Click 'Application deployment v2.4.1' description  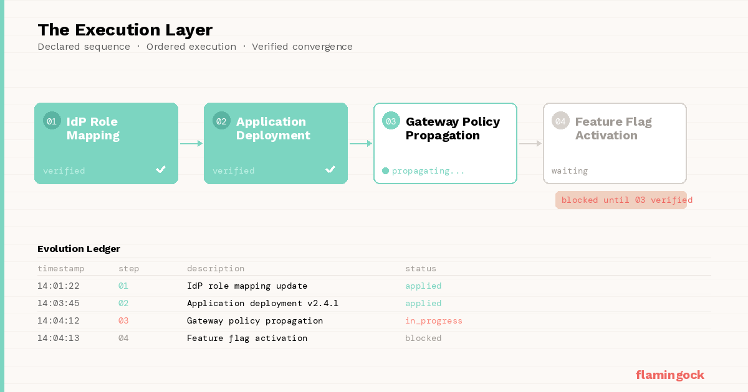pos(263,304)
